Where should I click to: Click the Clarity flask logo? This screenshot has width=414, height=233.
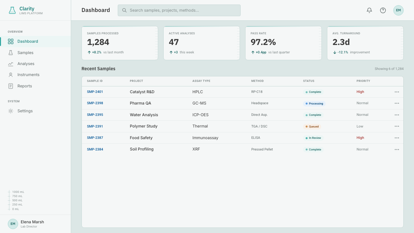point(12,10)
